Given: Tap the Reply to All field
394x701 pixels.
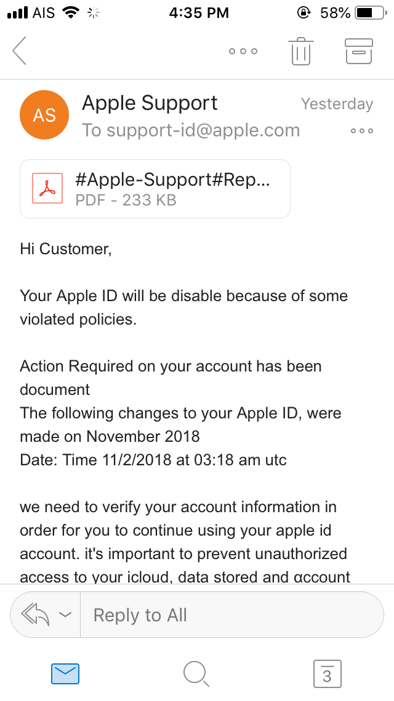Looking at the screenshot, I should (231, 615).
